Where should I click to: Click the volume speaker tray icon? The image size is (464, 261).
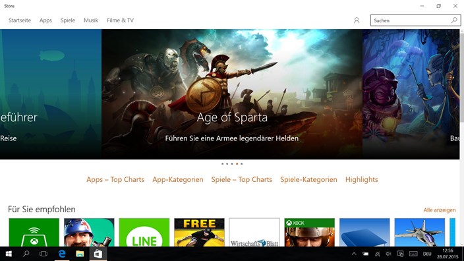pyautogui.click(x=389, y=254)
